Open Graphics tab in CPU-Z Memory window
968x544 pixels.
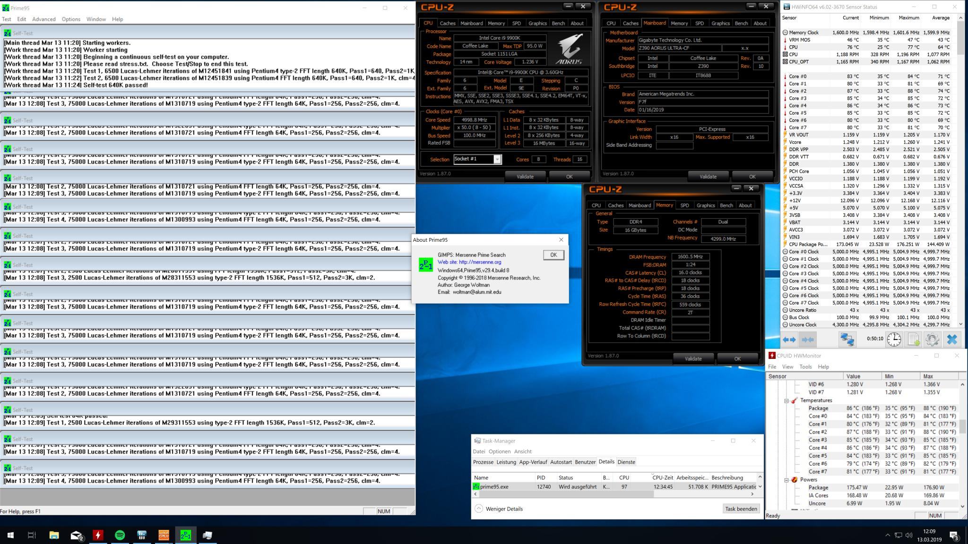pos(706,205)
